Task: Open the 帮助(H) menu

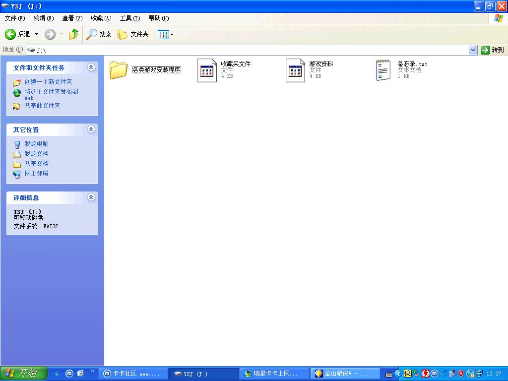Action: (158, 18)
